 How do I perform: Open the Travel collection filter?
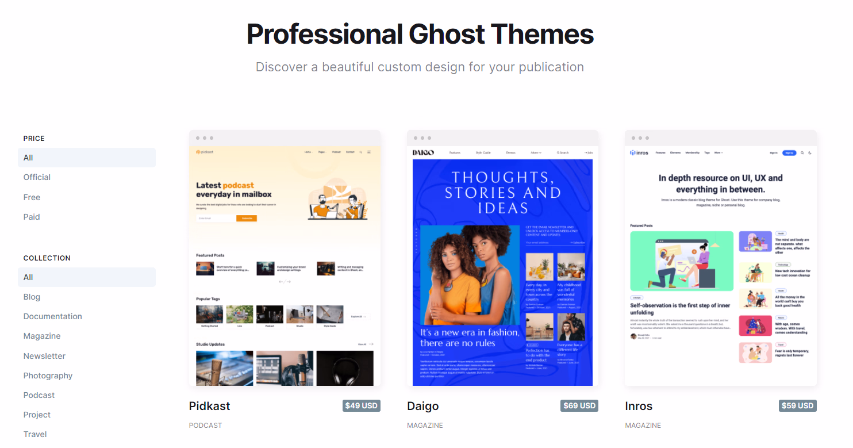(35, 434)
